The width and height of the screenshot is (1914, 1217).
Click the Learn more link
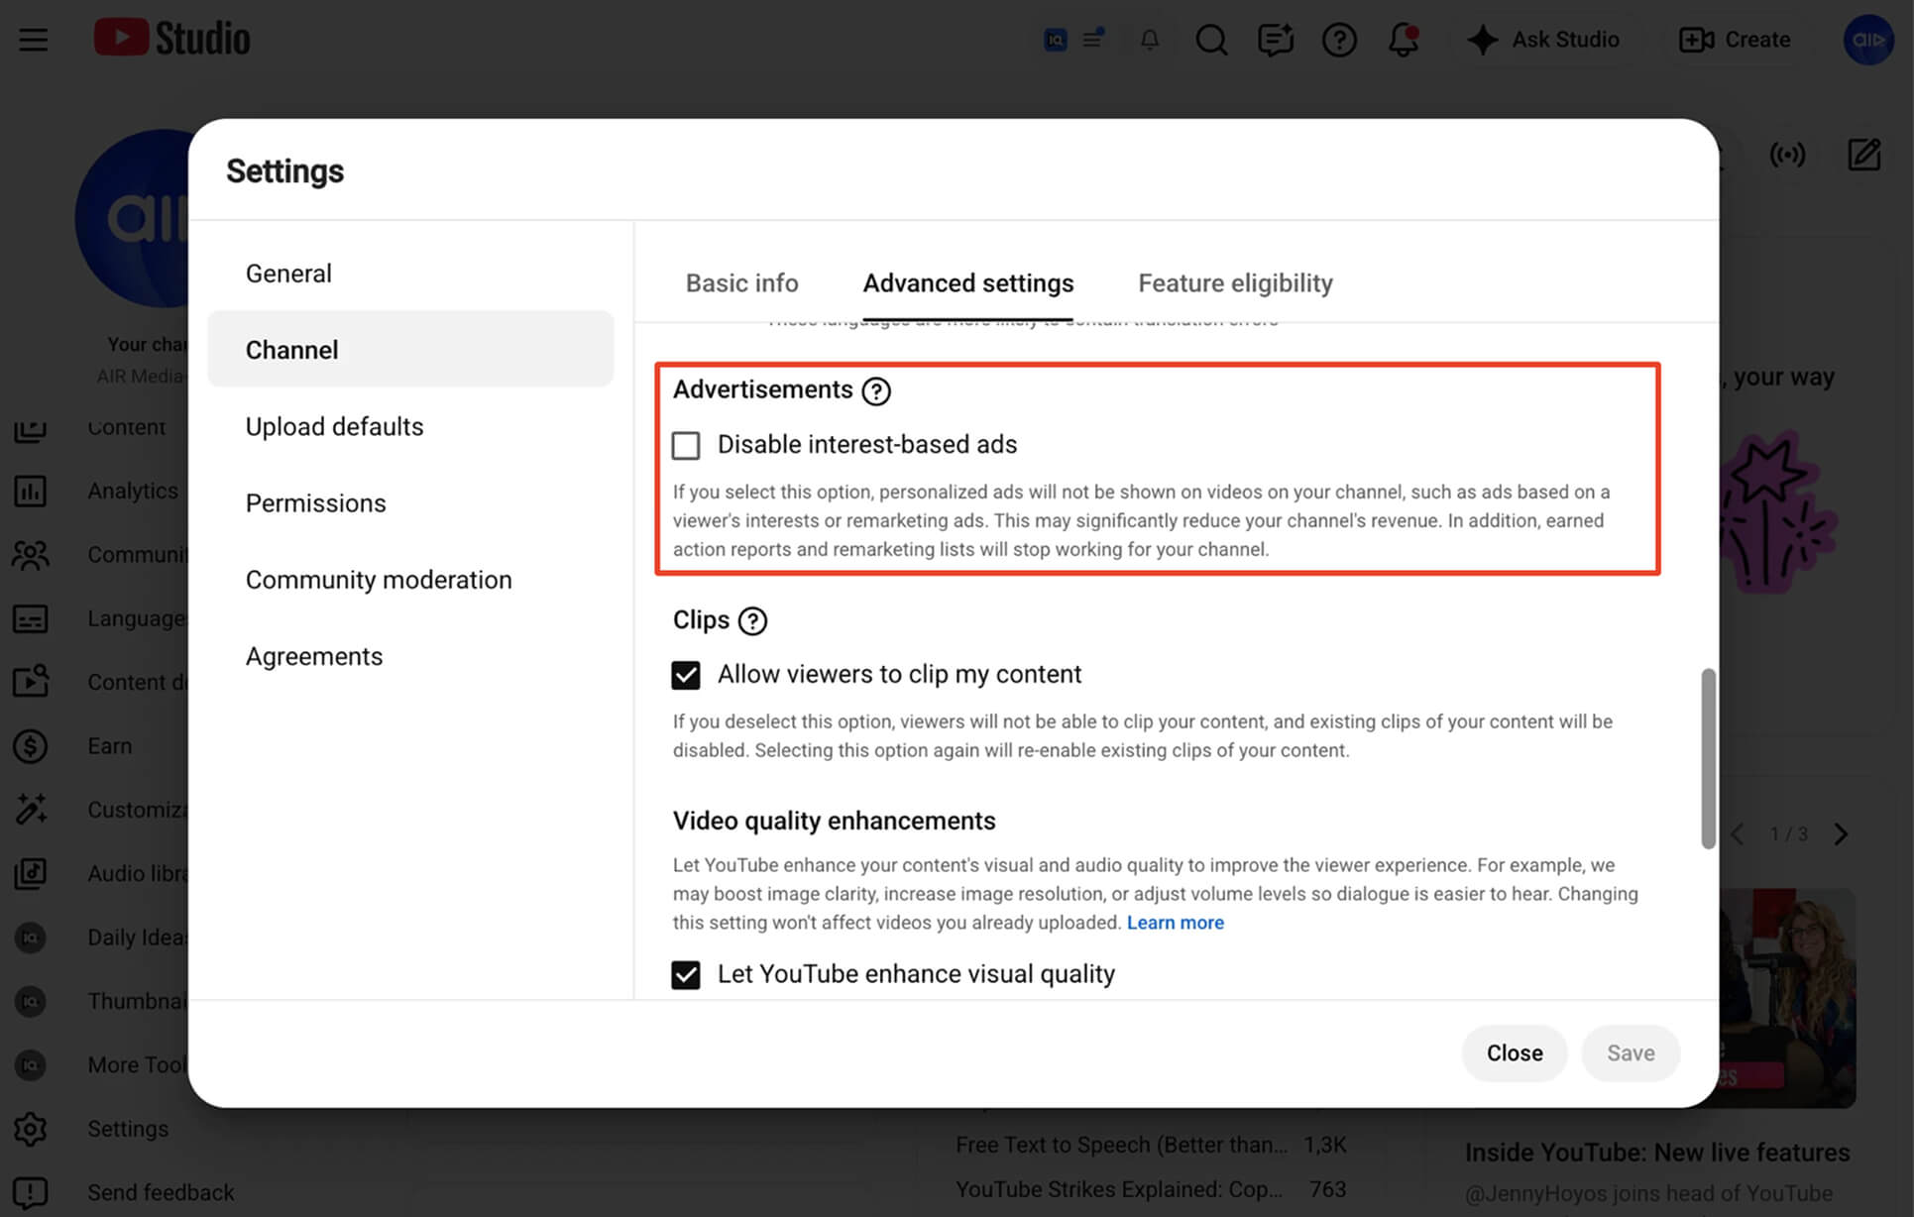[x=1175, y=923]
